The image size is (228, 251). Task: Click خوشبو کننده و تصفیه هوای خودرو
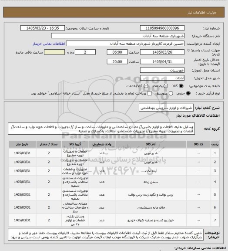(x=151, y=220)
